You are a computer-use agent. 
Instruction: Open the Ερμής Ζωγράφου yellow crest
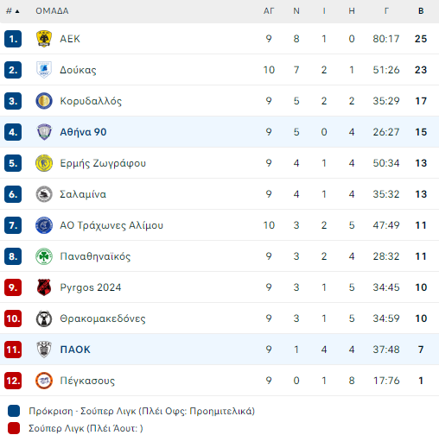tap(44, 163)
